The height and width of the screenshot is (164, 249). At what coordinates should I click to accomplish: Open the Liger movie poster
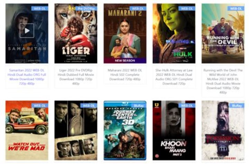click(x=76, y=33)
